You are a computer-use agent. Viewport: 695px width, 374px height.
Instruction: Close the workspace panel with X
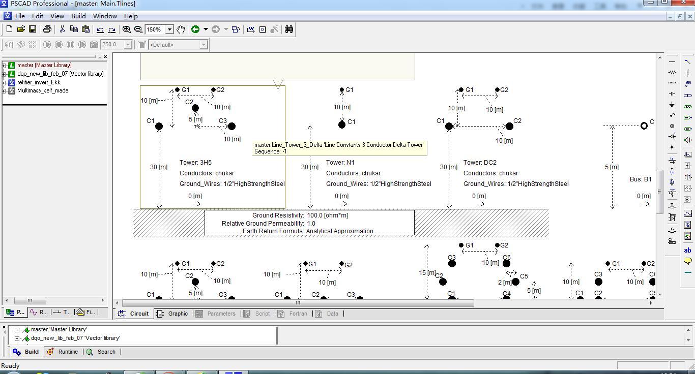tap(105, 56)
